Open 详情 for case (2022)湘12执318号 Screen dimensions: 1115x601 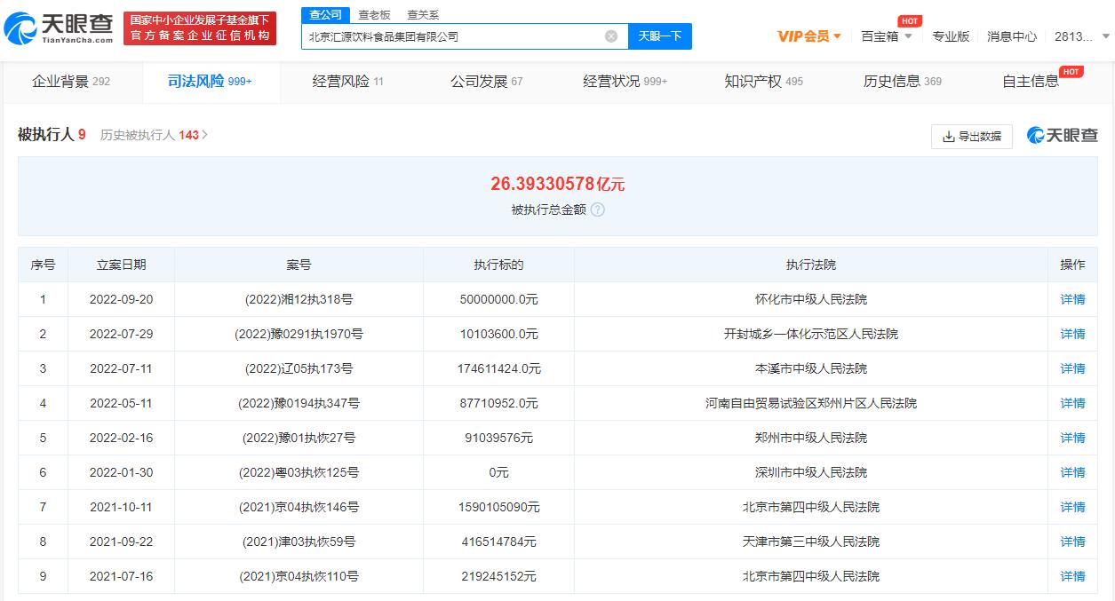click(1073, 299)
